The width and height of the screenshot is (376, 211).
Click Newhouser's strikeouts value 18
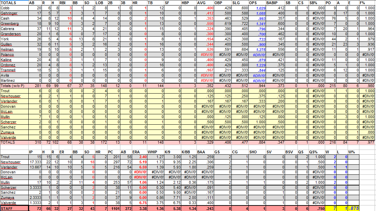click(x=90, y=162)
